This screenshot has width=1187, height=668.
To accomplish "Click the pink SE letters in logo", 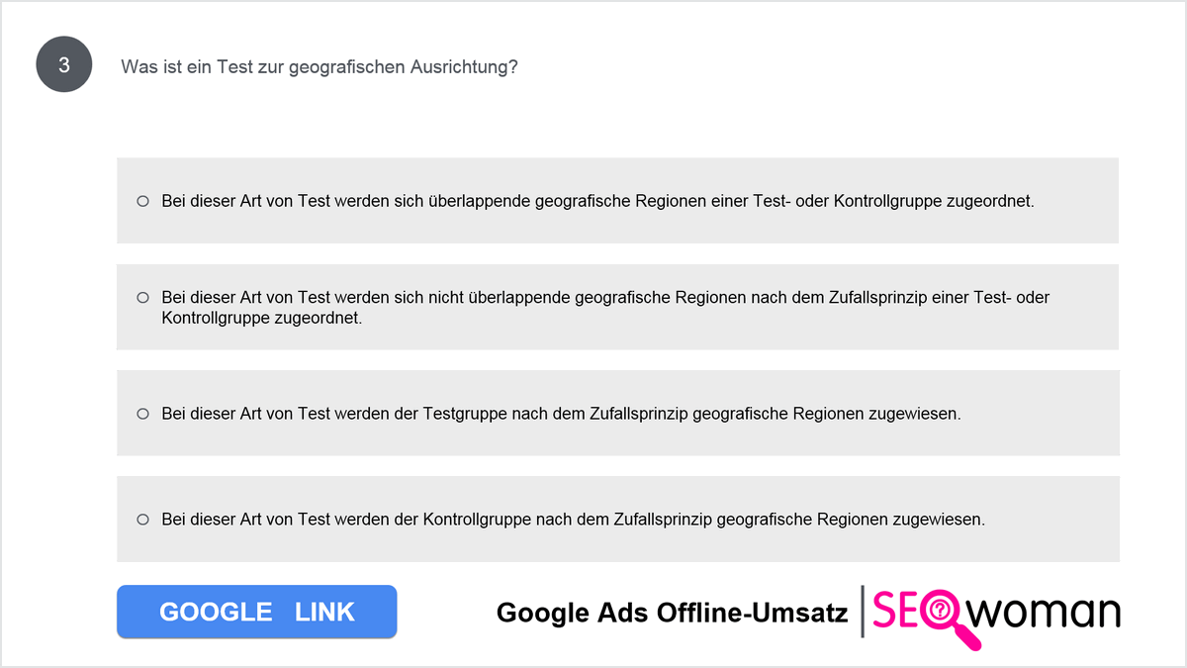I will tap(895, 611).
